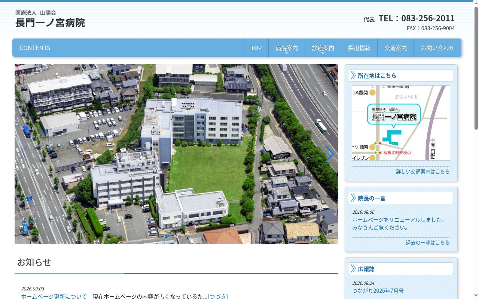This screenshot has width=479, height=299.
Task: Click the お知らせ section heading
Action: click(34, 262)
